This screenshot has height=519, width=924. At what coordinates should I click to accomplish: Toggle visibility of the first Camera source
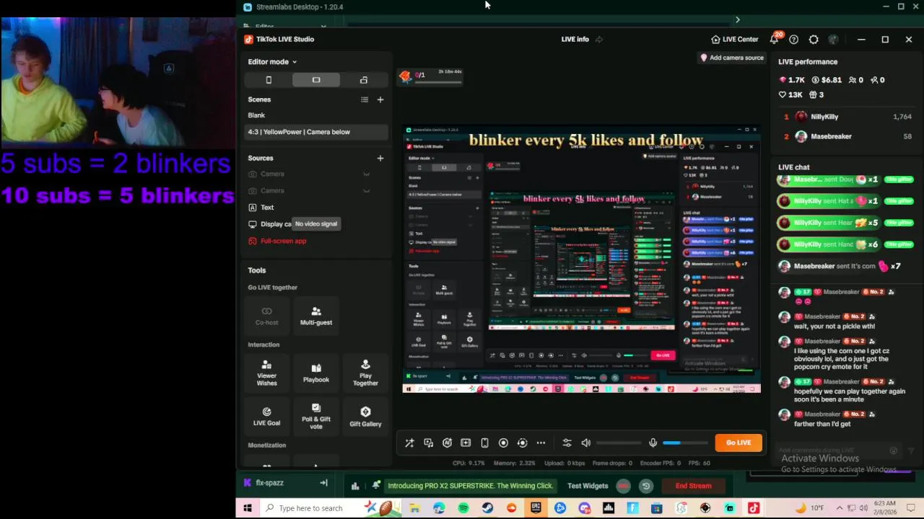(367, 174)
